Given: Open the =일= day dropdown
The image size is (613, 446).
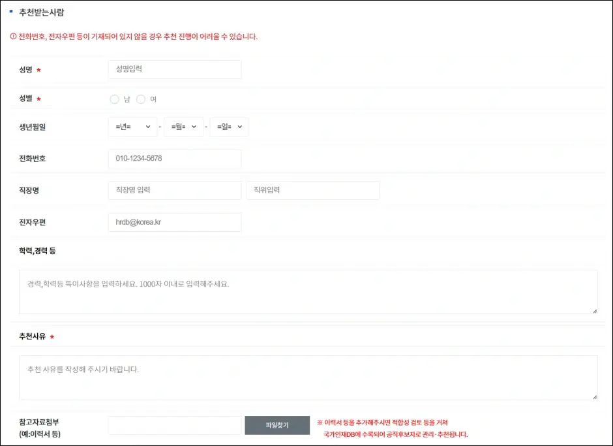Looking at the screenshot, I should click(x=229, y=127).
